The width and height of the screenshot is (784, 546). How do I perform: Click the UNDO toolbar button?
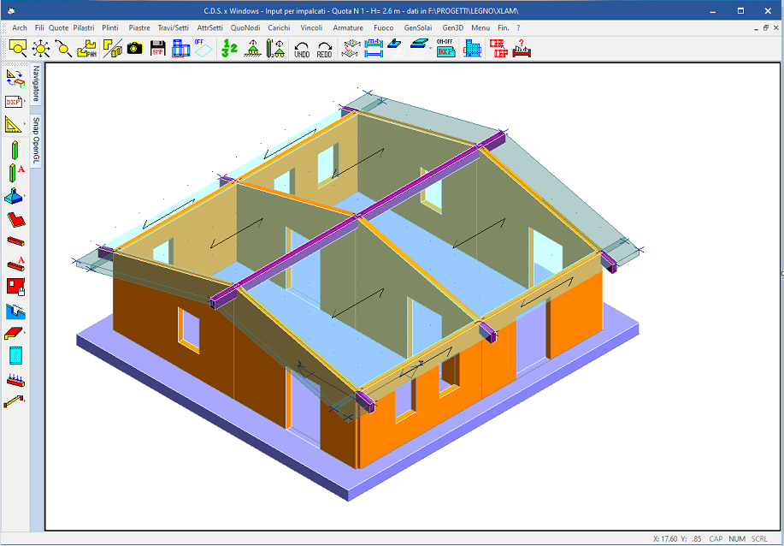point(302,49)
